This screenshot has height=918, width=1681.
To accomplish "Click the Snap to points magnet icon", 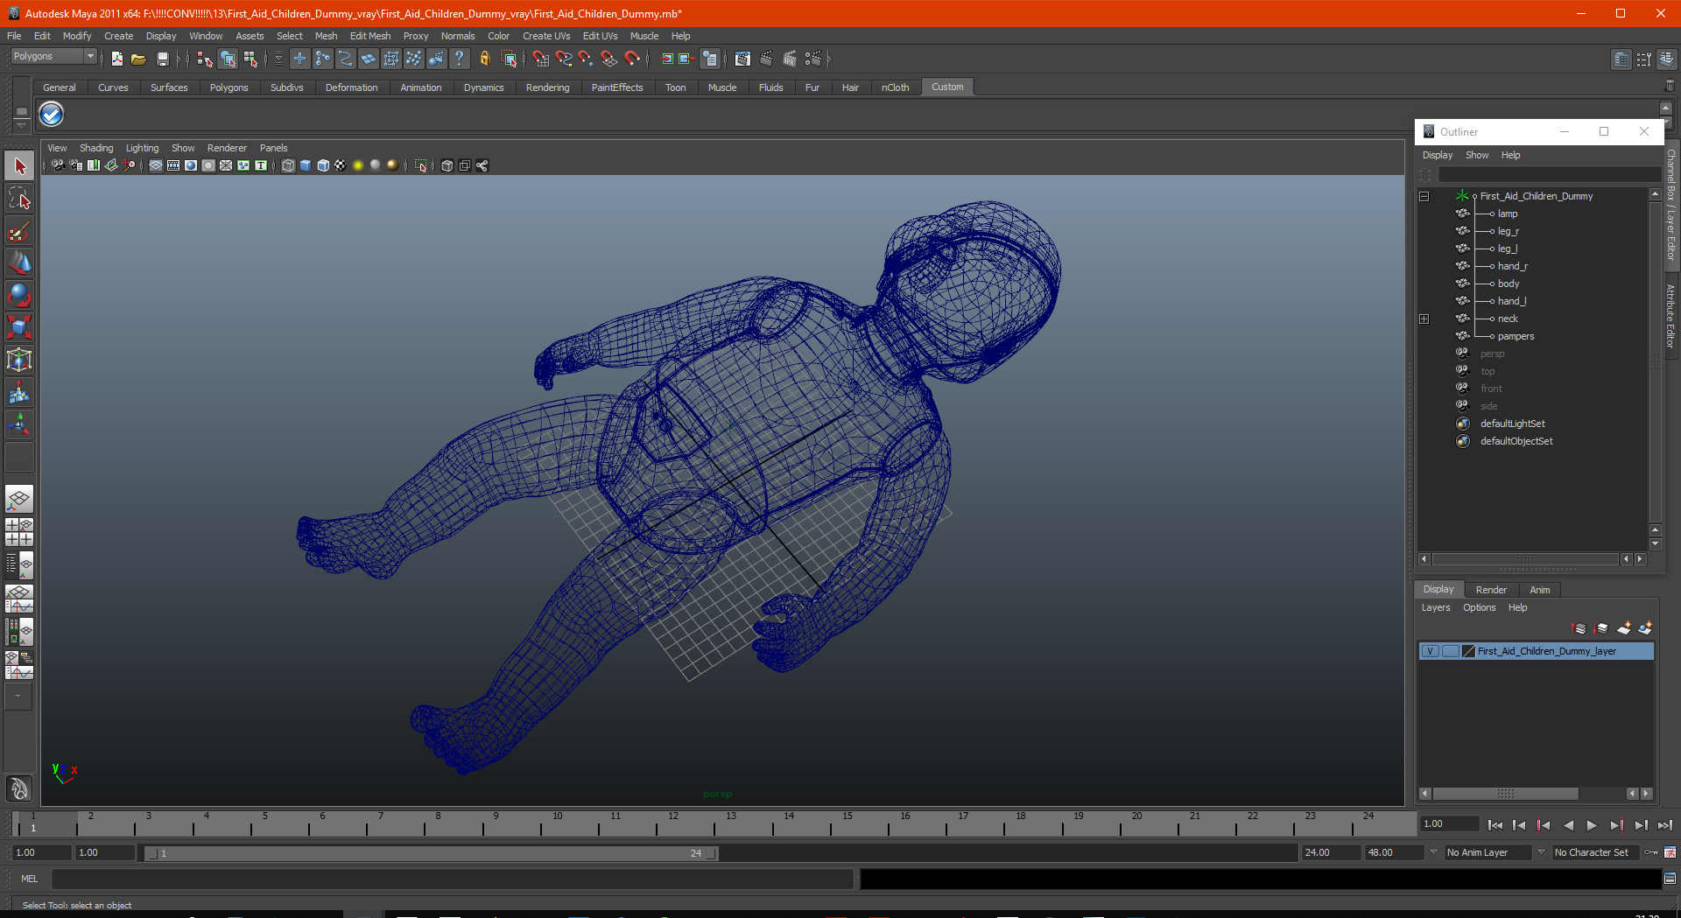I will pos(586,59).
